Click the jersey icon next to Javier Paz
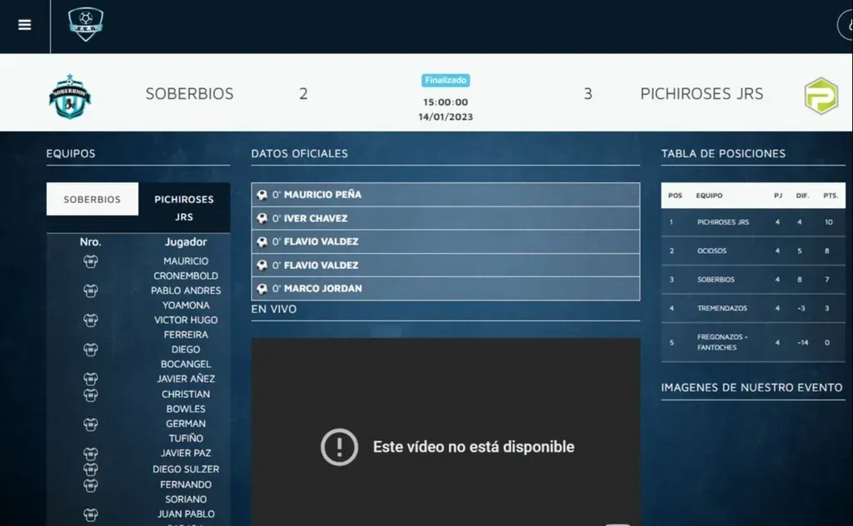This screenshot has width=853, height=526. (x=91, y=454)
